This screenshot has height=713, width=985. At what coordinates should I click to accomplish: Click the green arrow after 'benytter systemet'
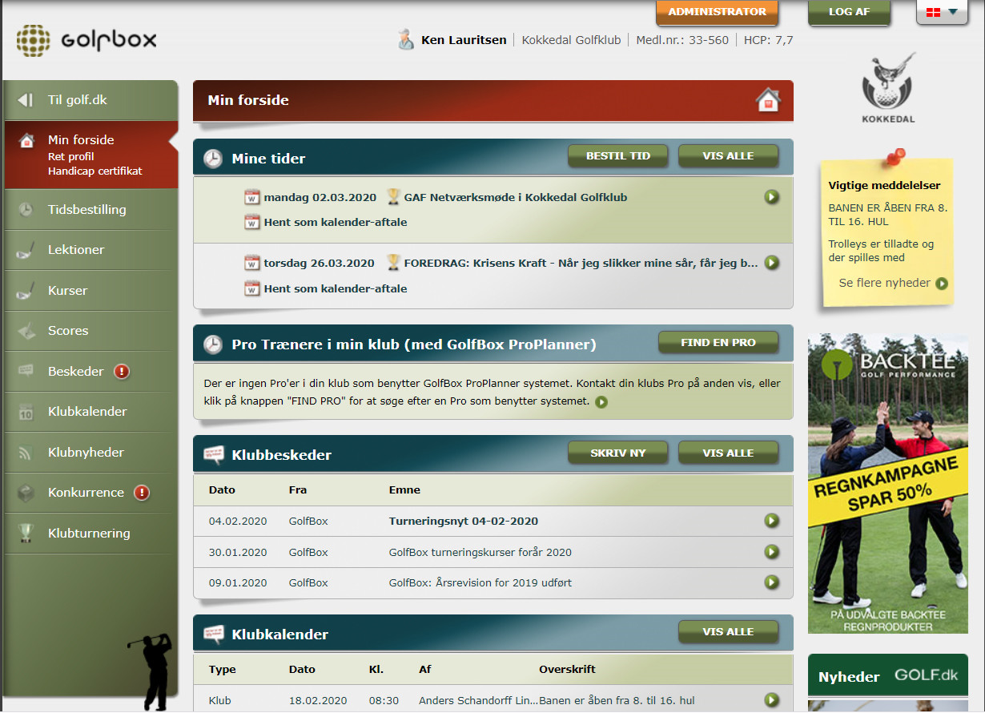point(601,402)
